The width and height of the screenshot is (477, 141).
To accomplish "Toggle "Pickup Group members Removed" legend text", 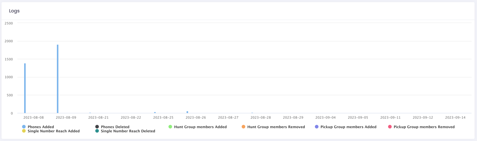I will click(x=424, y=127).
